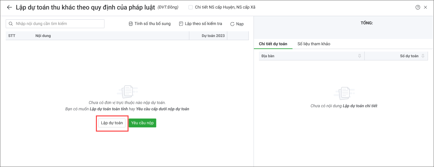Click the Số dự toán column header label
The width and height of the screenshot is (434, 167).
[x=409, y=56]
